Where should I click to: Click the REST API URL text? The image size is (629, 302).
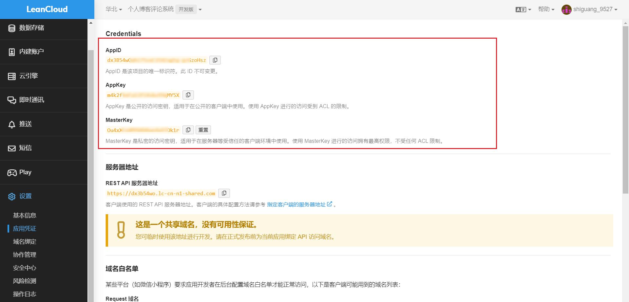pos(161,194)
